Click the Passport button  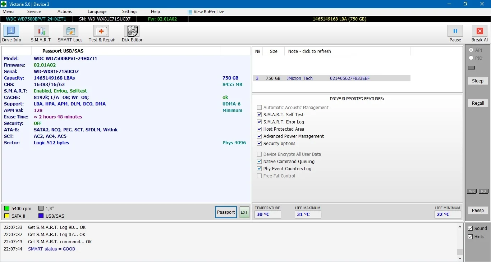(x=226, y=212)
